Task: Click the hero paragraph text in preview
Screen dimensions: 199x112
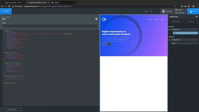Action: click(x=116, y=39)
